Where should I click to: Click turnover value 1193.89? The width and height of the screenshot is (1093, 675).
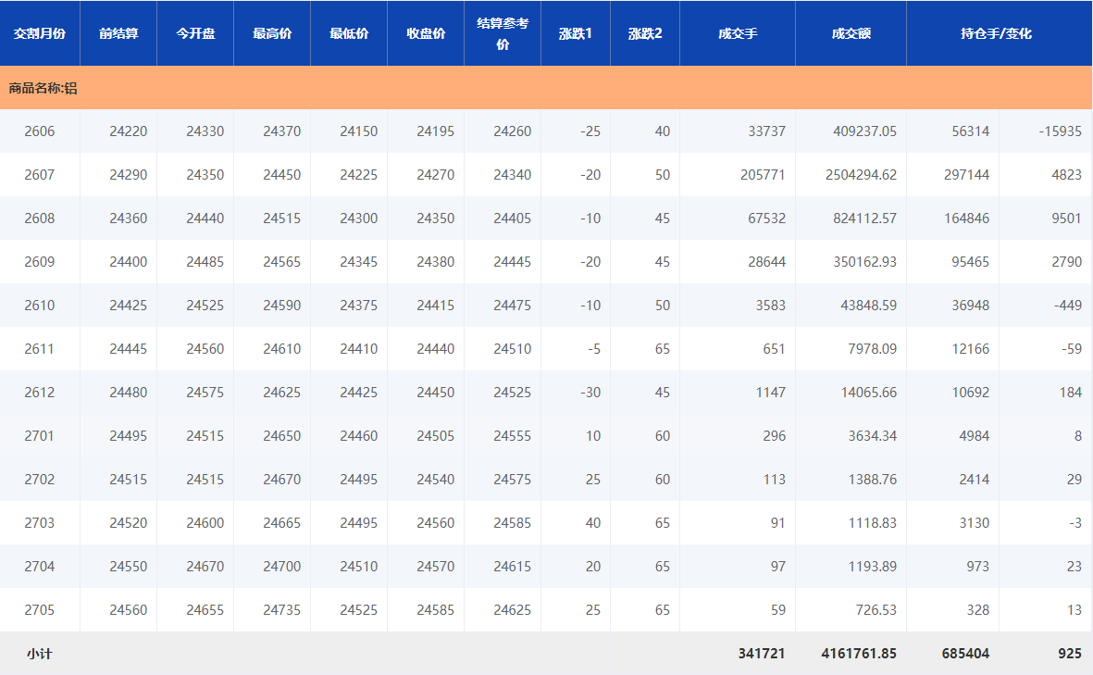[872, 567]
